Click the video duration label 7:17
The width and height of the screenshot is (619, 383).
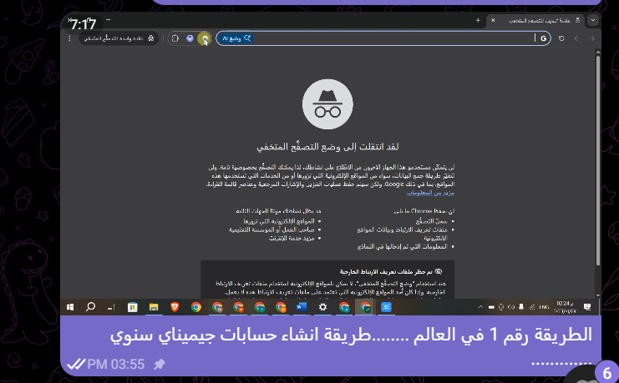pos(84,24)
